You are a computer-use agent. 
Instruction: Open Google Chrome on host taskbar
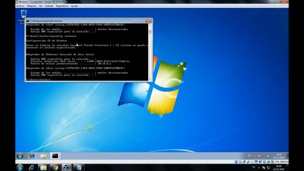55,168
